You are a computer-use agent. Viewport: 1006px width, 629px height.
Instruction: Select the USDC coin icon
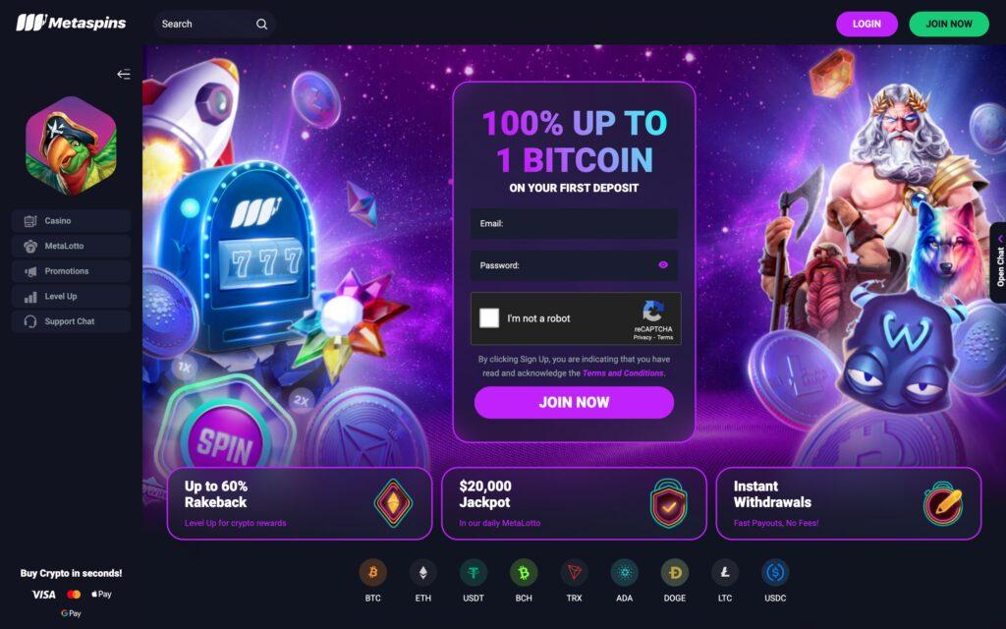(x=775, y=572)
